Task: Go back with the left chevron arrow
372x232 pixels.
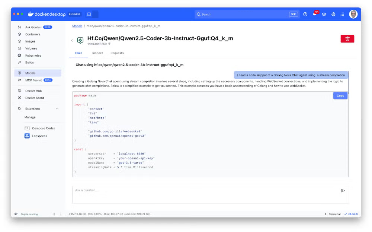Action: pos(72,40)
